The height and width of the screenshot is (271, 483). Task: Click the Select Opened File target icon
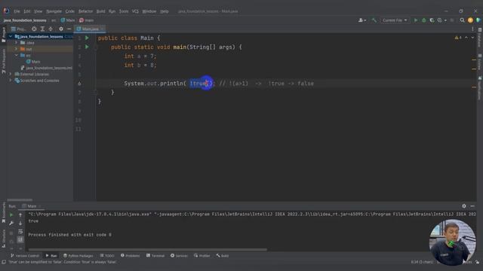tap(34, 29)
